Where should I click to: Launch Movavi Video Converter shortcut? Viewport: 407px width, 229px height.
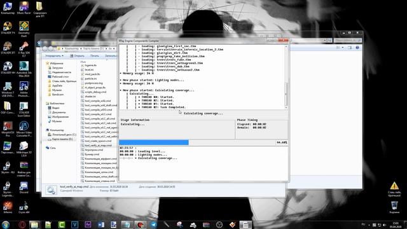(24, 129)
